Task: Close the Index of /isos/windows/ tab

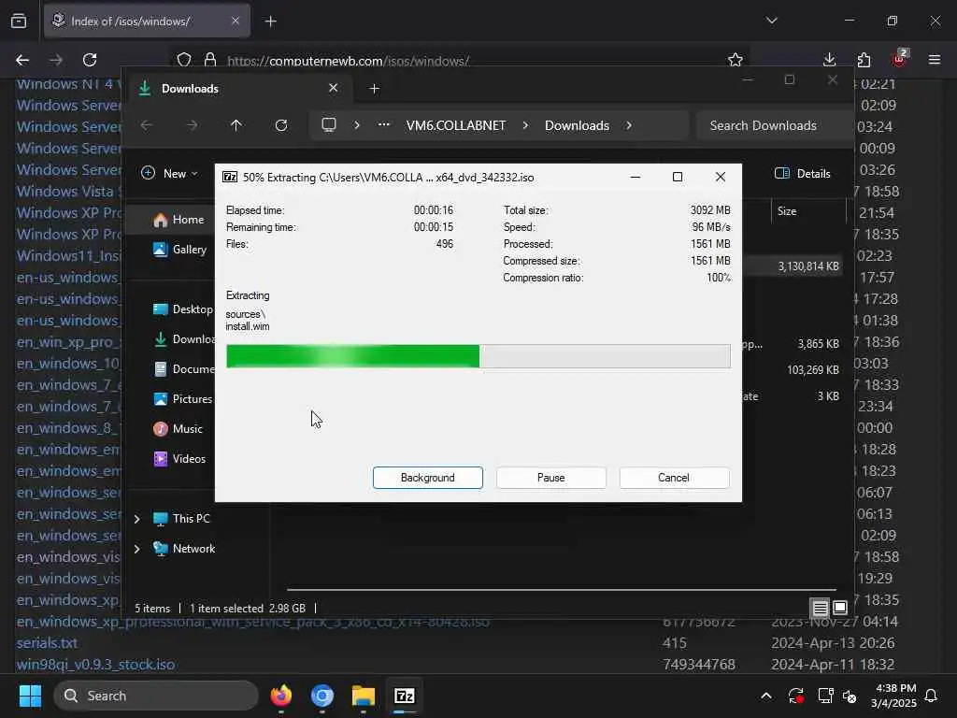Action: click(x=236, y=21)
